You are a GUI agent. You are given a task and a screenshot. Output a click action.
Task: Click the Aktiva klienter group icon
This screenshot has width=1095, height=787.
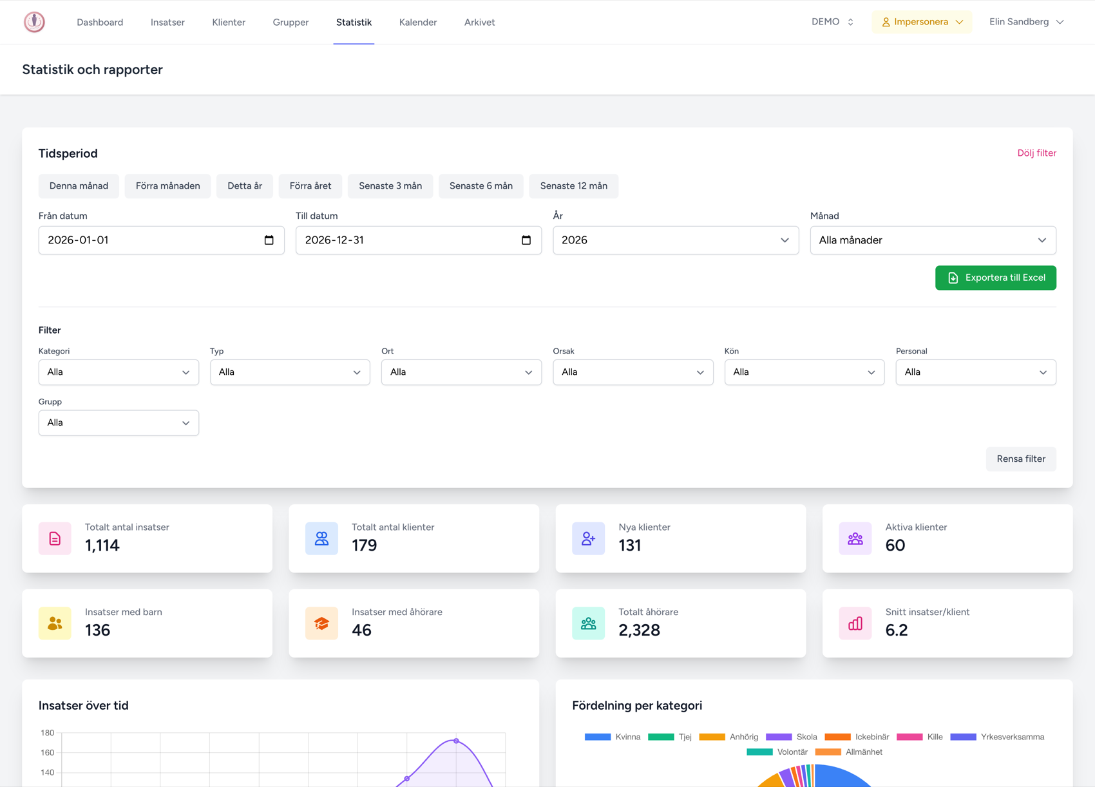(855, 538)
